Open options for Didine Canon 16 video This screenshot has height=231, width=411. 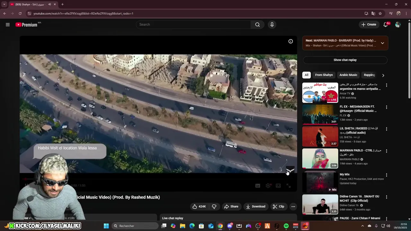click(x=387, y=197)
